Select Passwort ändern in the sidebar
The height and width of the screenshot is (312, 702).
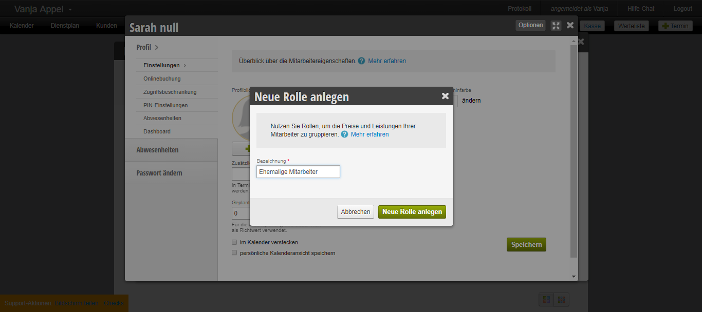tap(159, 173)
